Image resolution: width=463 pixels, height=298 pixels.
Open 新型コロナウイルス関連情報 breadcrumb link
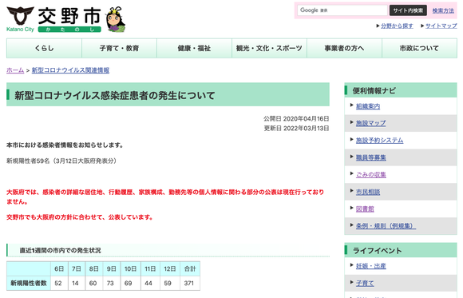(70, 70)
